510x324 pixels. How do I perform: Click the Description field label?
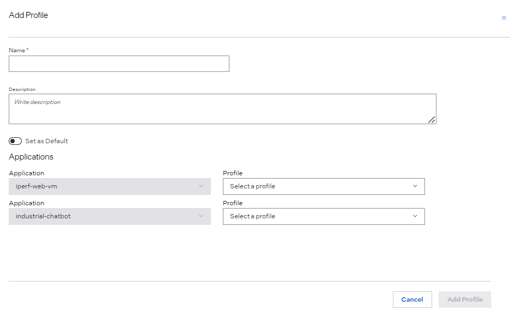pyautogui.click(x=22, y=89)
